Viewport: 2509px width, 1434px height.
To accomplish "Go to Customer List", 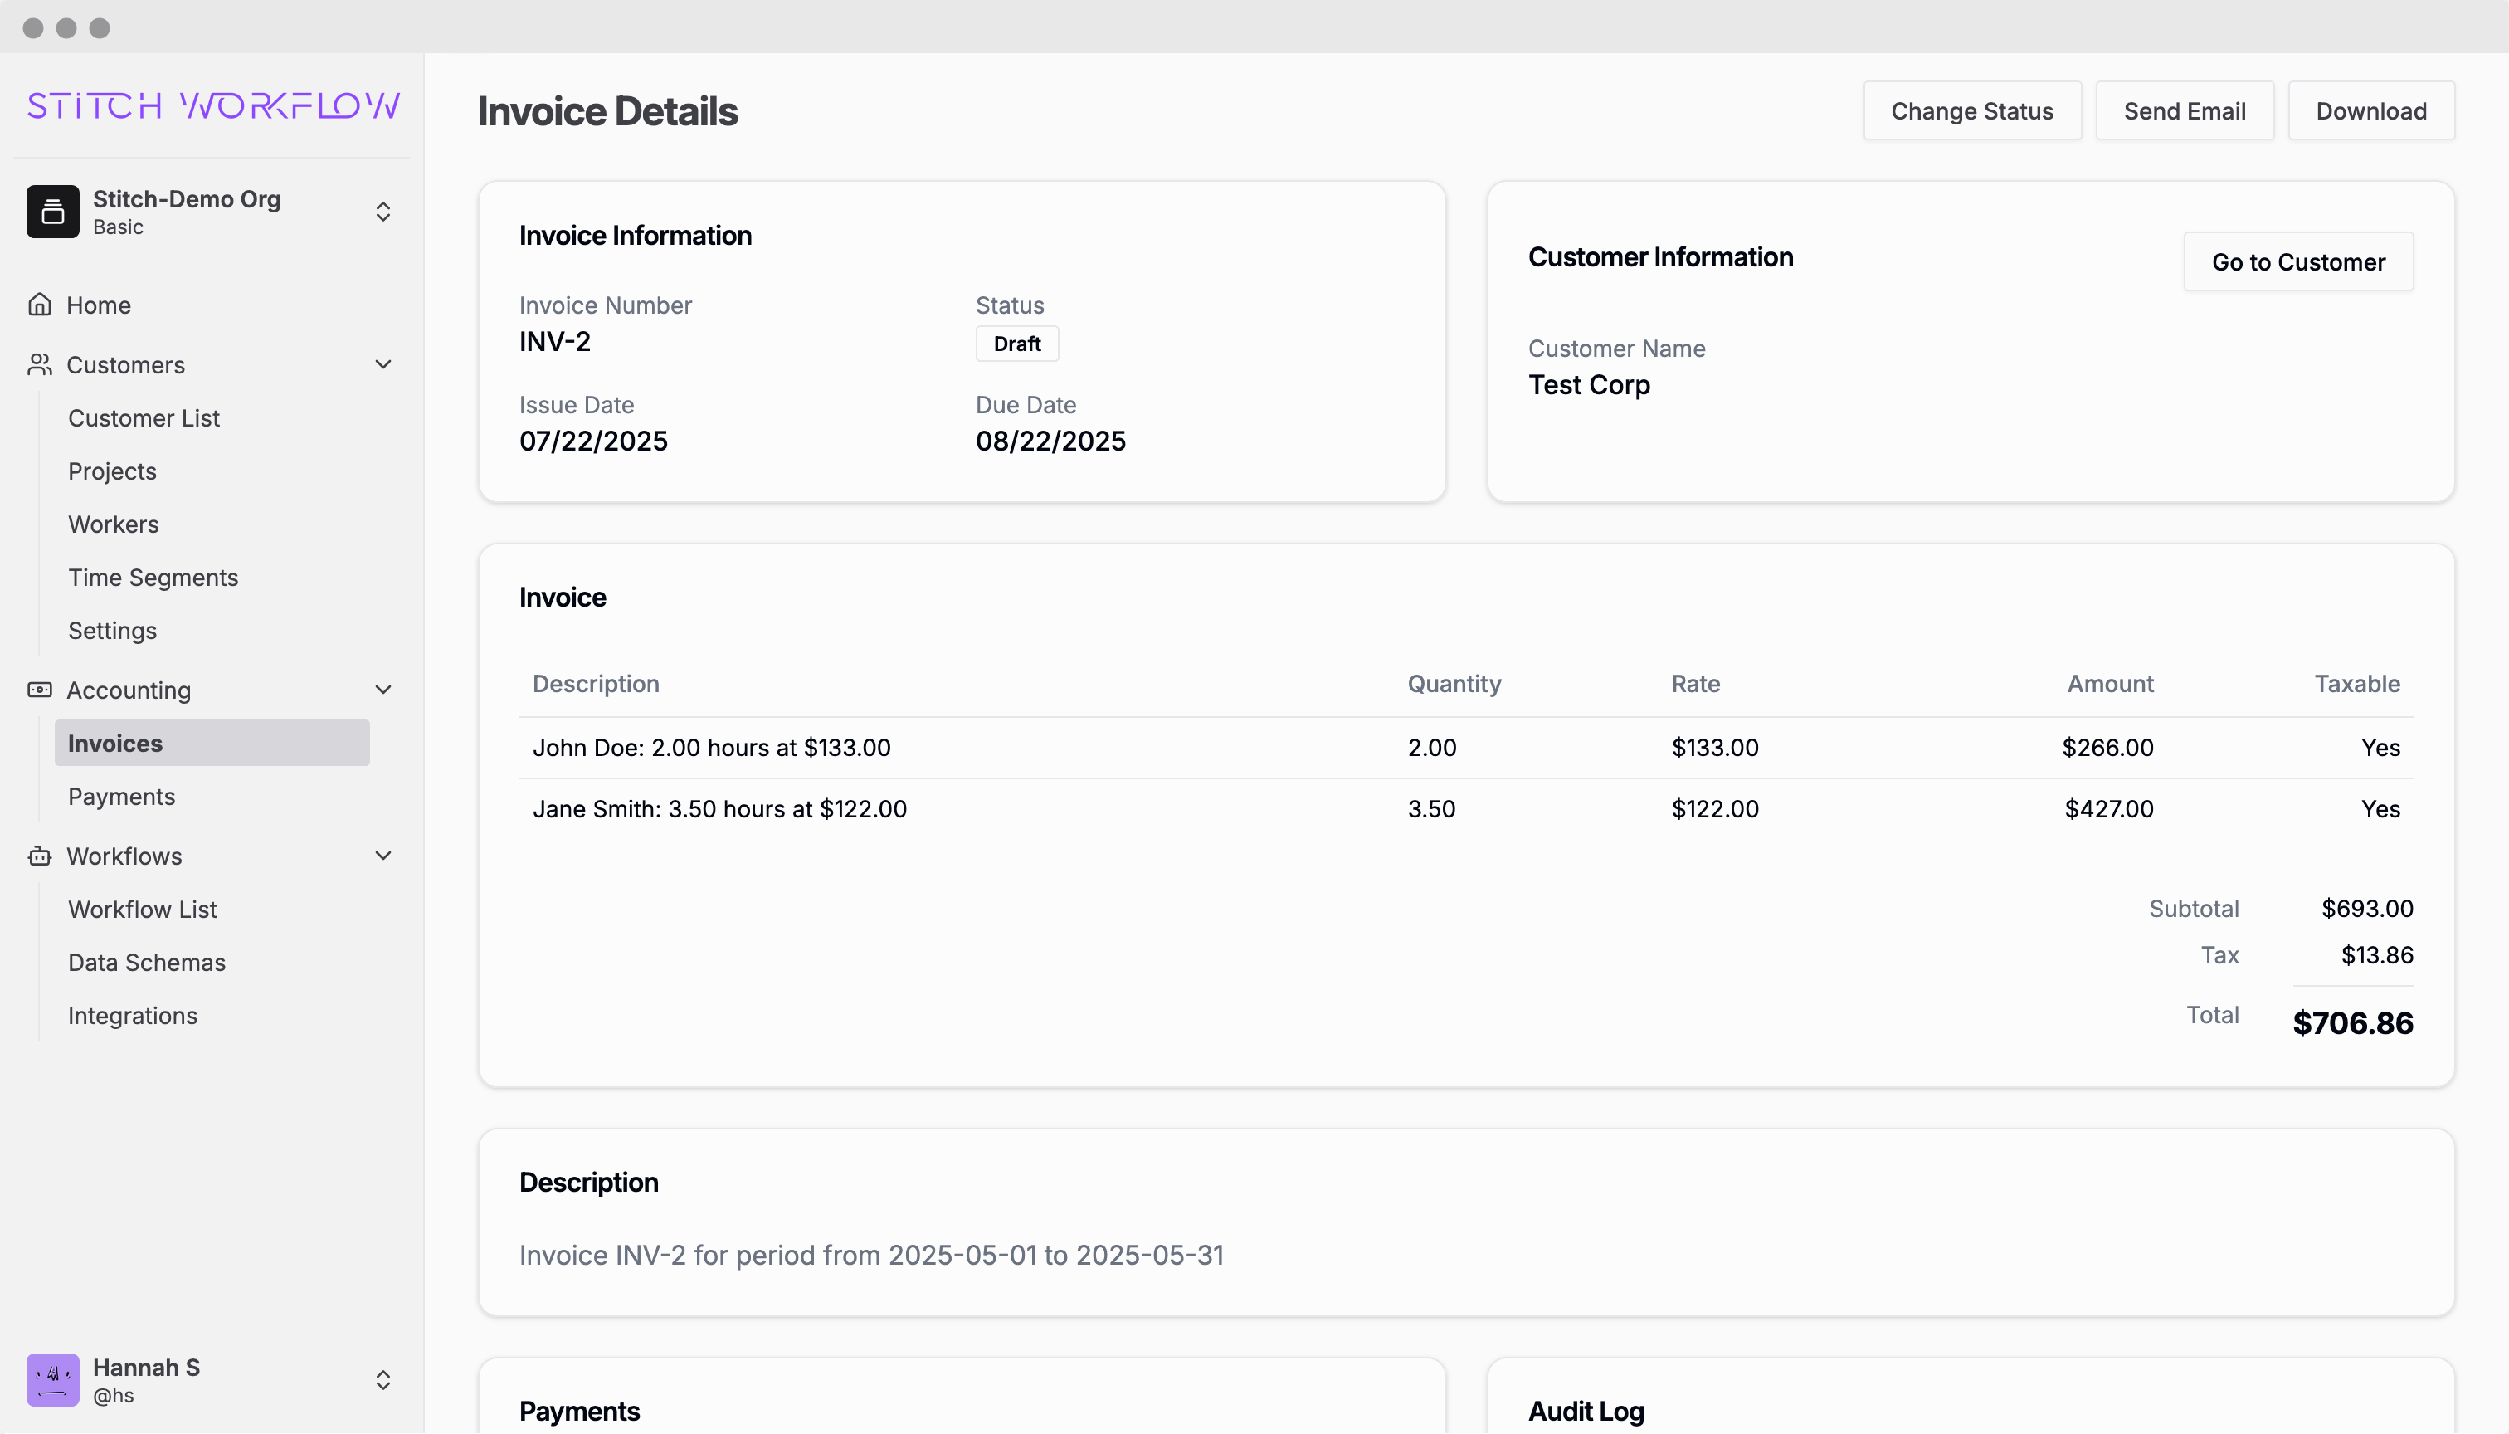I will coord(144,417).
